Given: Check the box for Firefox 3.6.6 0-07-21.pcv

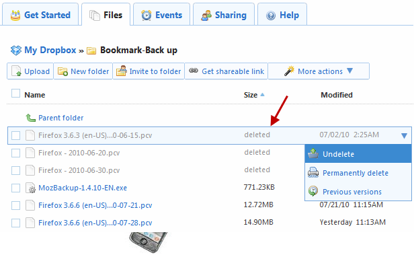Looking at the screenshot, I should coord(16,206).
